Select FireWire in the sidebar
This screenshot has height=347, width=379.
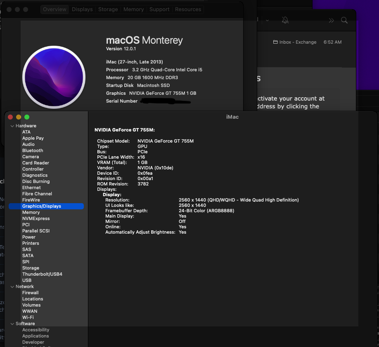[31, 200]
